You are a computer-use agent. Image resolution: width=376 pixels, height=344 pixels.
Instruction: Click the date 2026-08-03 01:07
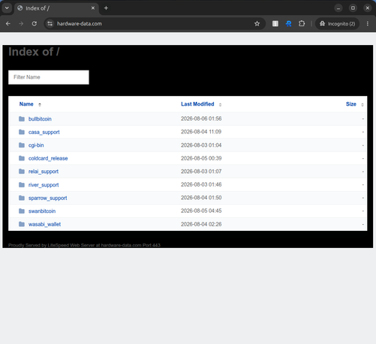[x=201, y=172]
